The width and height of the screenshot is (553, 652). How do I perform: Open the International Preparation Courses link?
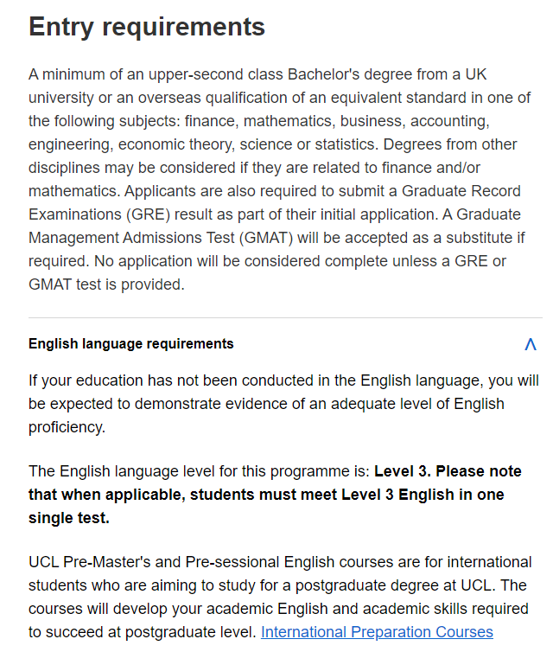point(377,632)
